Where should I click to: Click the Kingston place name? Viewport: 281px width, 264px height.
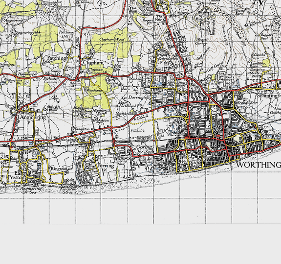click(59, 169)
